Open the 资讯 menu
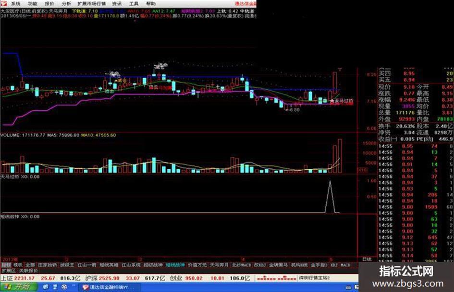This screenshot has height=292, width=454. point(117,4)
